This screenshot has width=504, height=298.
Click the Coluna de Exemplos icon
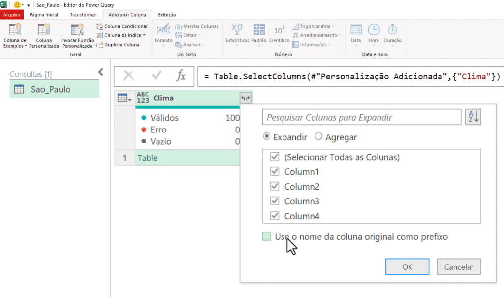click(14, 30)
